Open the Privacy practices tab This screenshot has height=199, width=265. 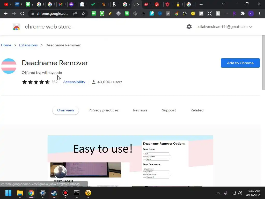tap(104, 110)
